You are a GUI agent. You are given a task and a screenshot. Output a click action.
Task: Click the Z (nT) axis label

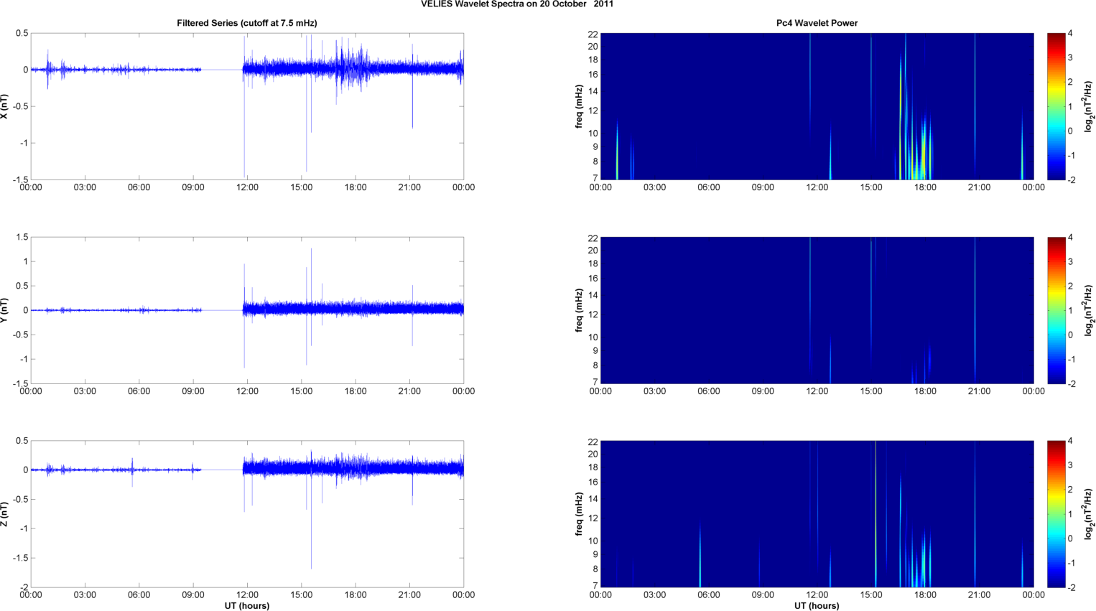point(4,514)
